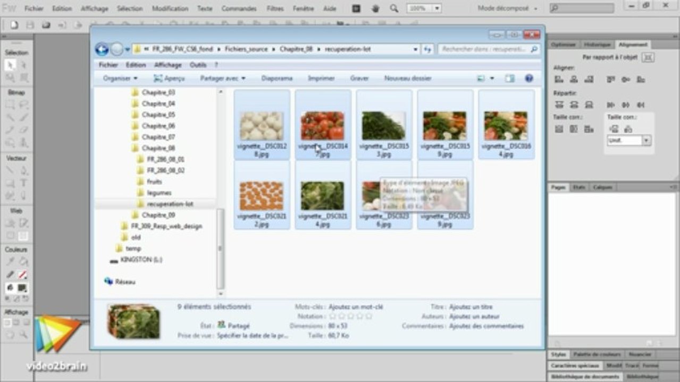
Task: Open Explorer help with question mark icon
Action: click(x=529, y=78)
